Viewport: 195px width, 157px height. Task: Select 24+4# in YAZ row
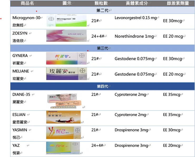click(x=97, y=145)
